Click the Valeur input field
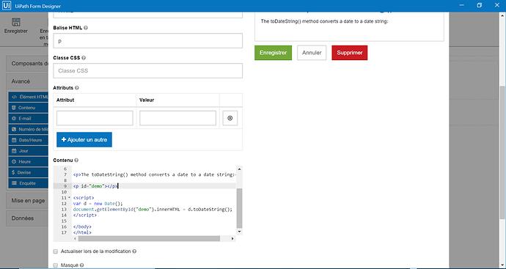506x269 pixels. pos(177,118)
